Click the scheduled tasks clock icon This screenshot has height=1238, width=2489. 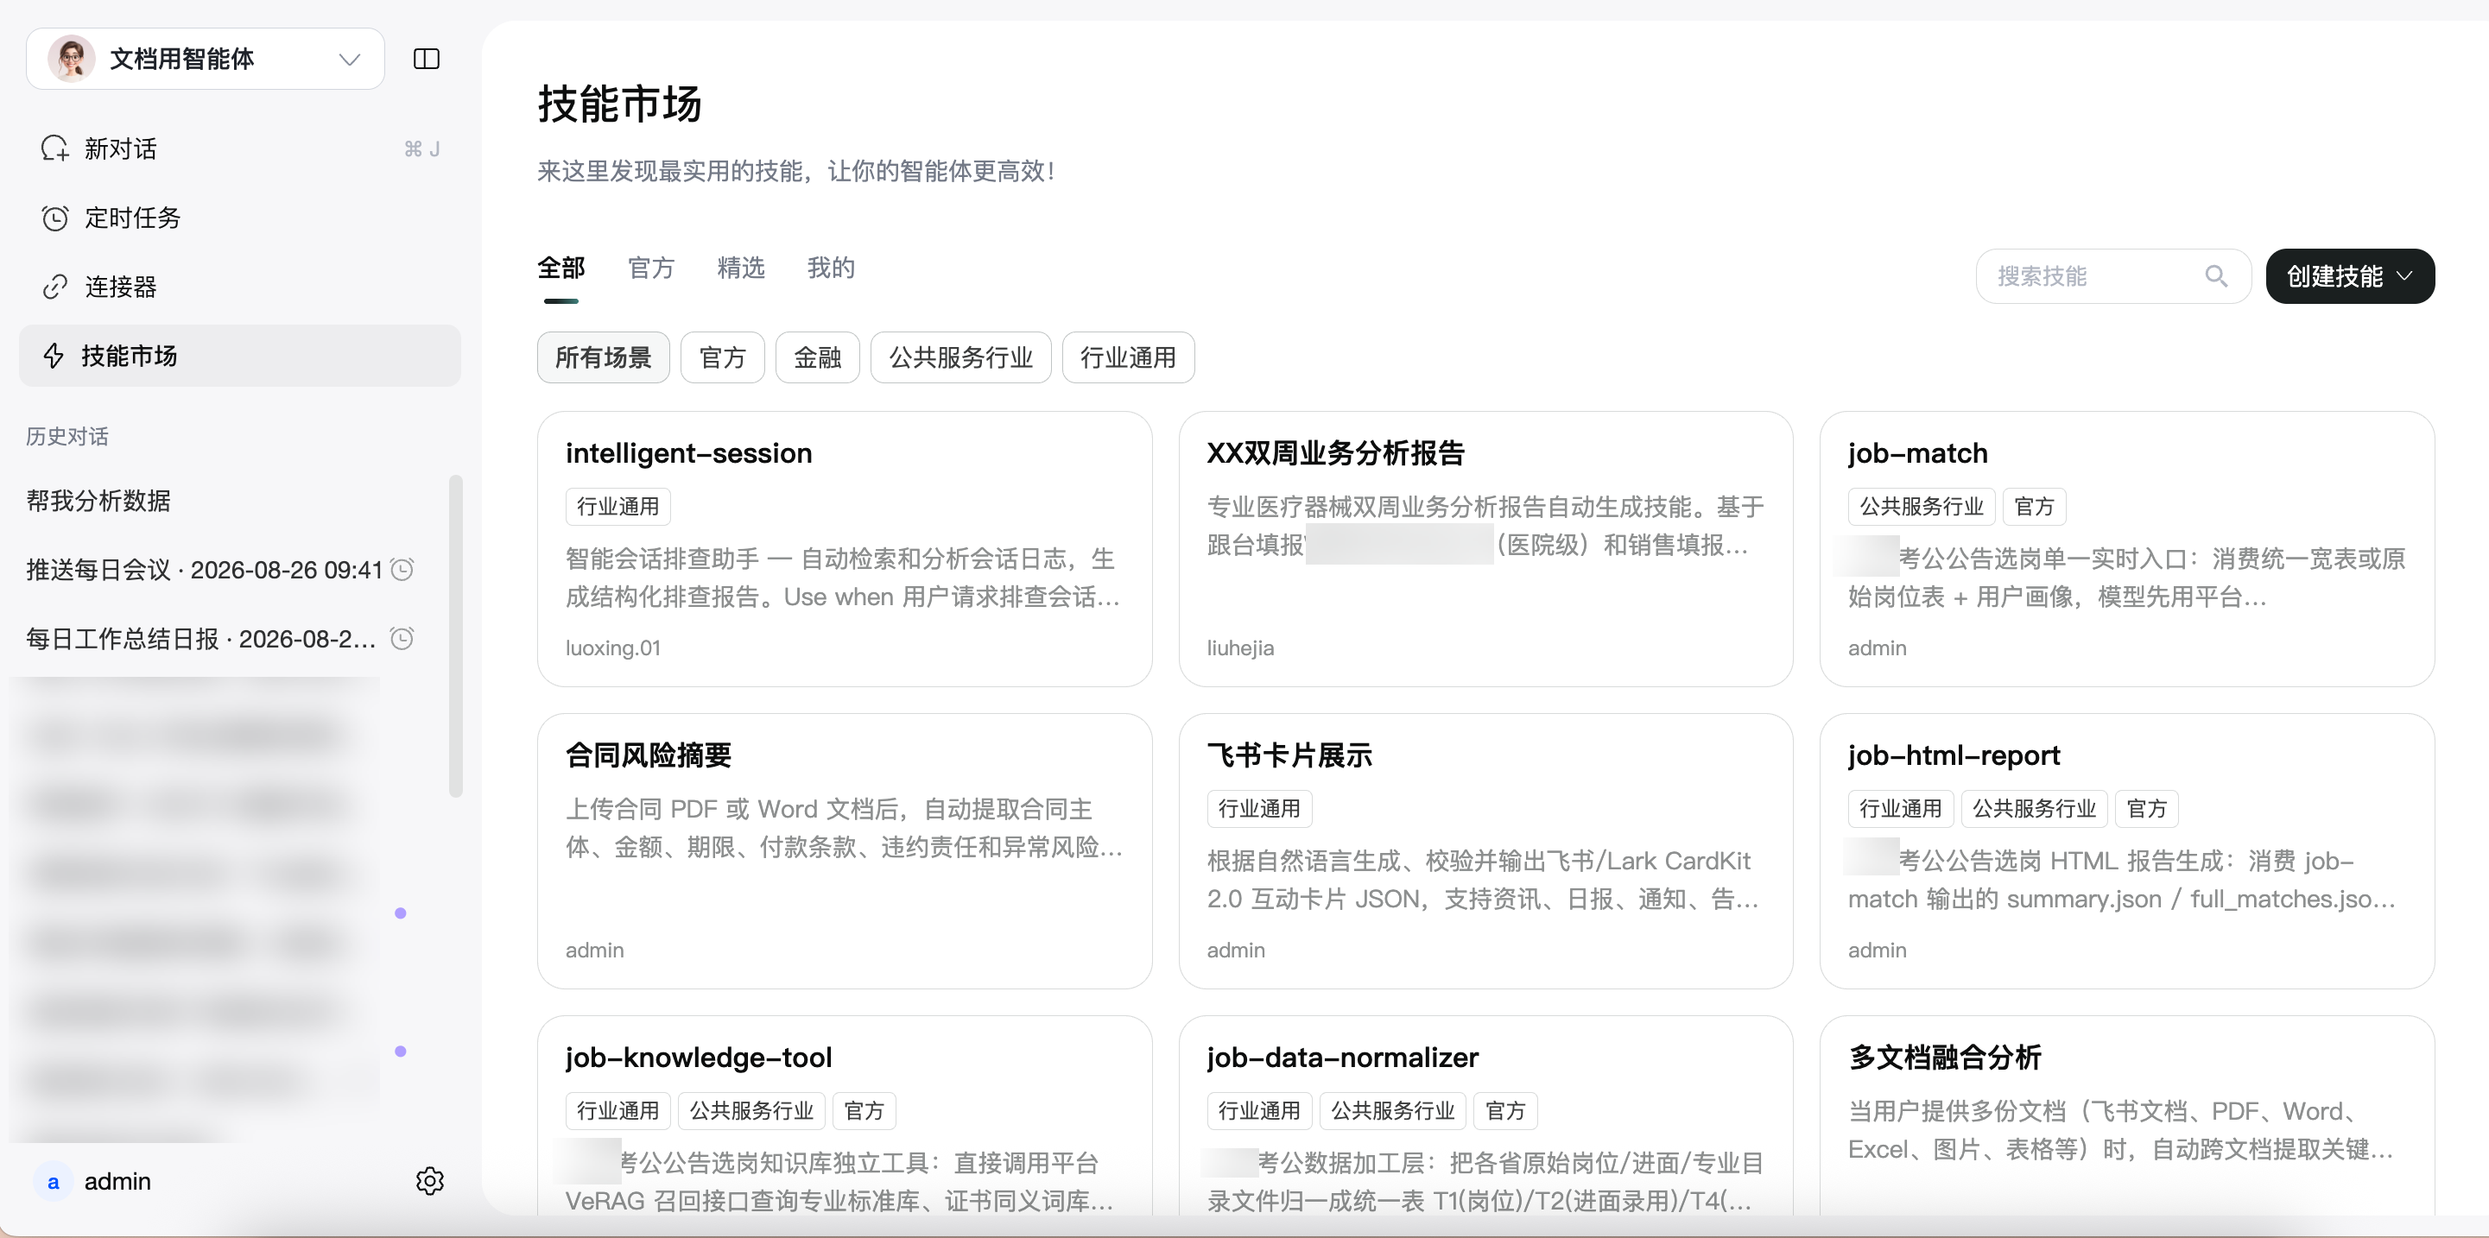pos(55,218)
